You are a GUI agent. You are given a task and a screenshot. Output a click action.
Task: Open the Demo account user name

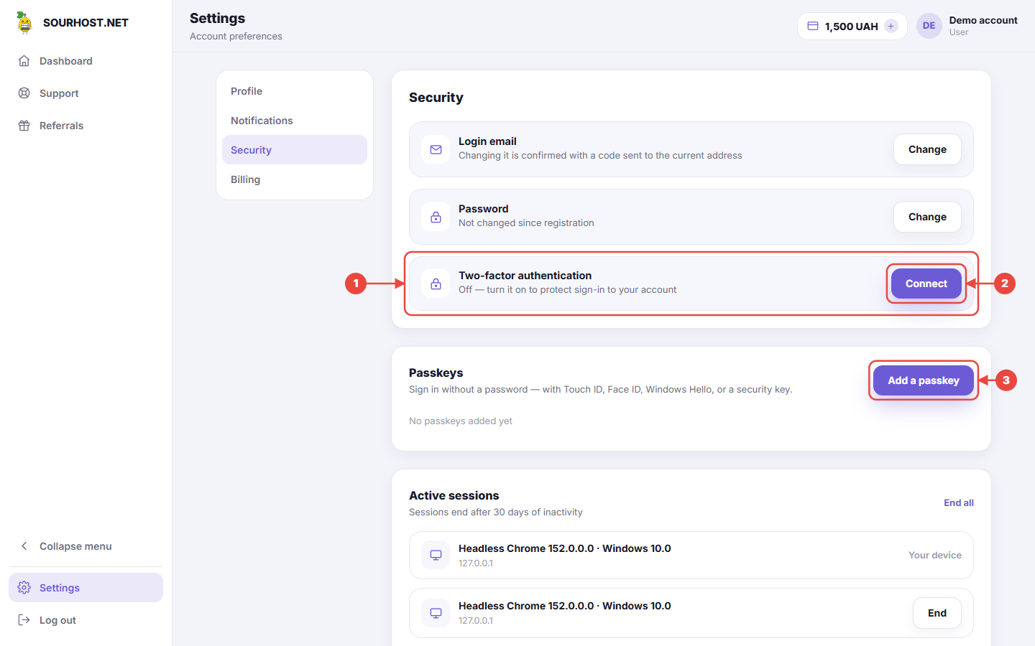click(x=983, y=20)
